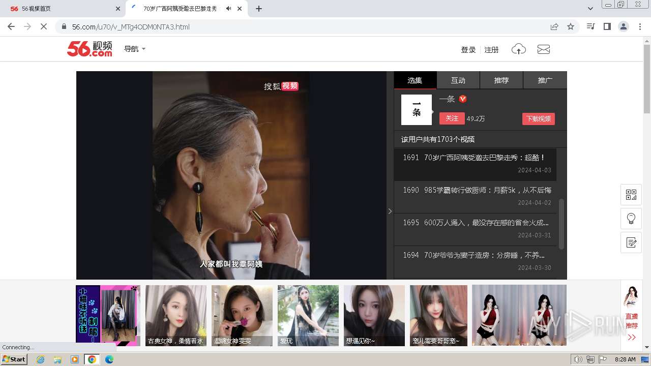This screenshot has height=366, width=651.
Task: Launch Internet Explorer from taskbar
Action: click(41, 359)
